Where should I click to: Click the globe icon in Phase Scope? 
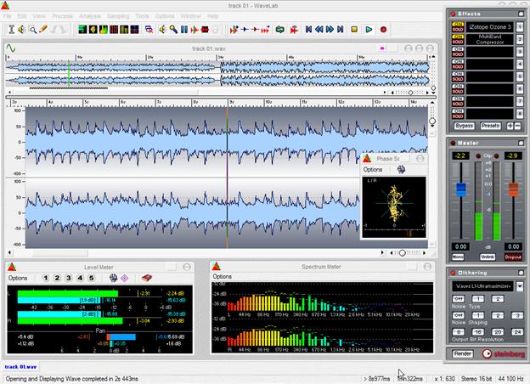pos(400,169)
